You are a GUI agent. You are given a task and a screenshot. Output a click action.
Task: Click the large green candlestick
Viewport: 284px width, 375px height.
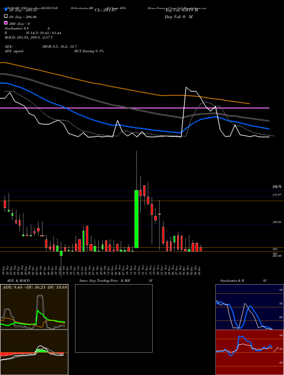(x=136, y=219)
